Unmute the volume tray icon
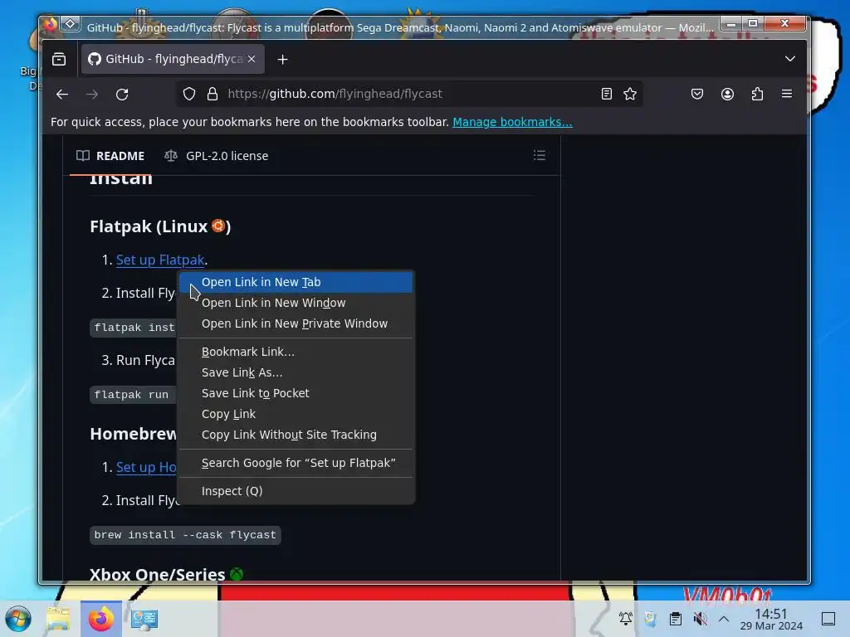Viewport: 850px width, 637px height. (701, 619)
